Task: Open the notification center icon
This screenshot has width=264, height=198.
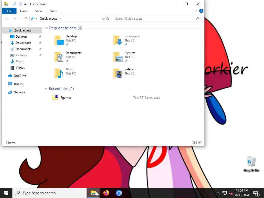Action: click(x=256, y=193)
